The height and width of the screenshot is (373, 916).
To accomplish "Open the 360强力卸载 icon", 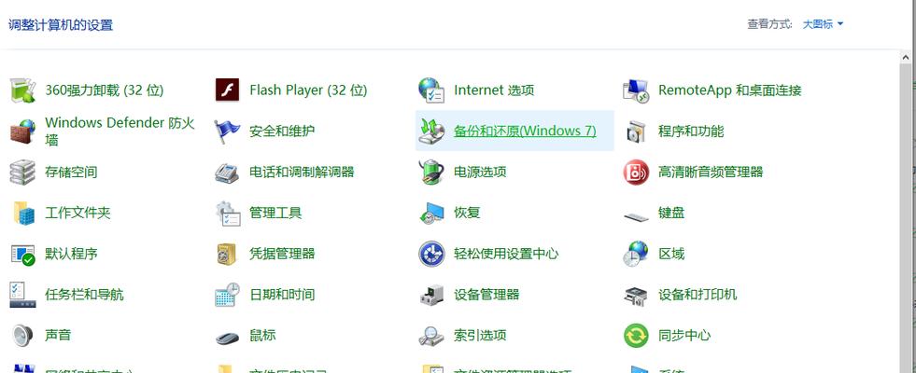I will point(23,90).
